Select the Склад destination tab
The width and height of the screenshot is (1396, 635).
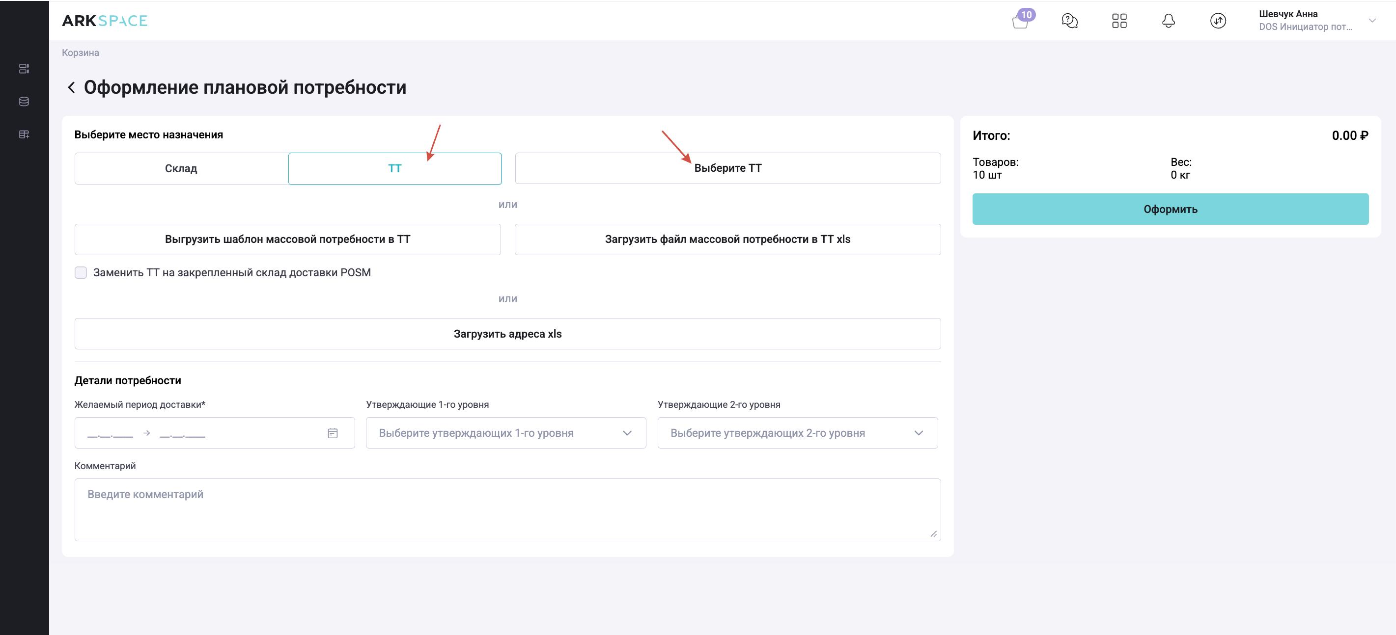pyautogui.click(x=181, y=168)
